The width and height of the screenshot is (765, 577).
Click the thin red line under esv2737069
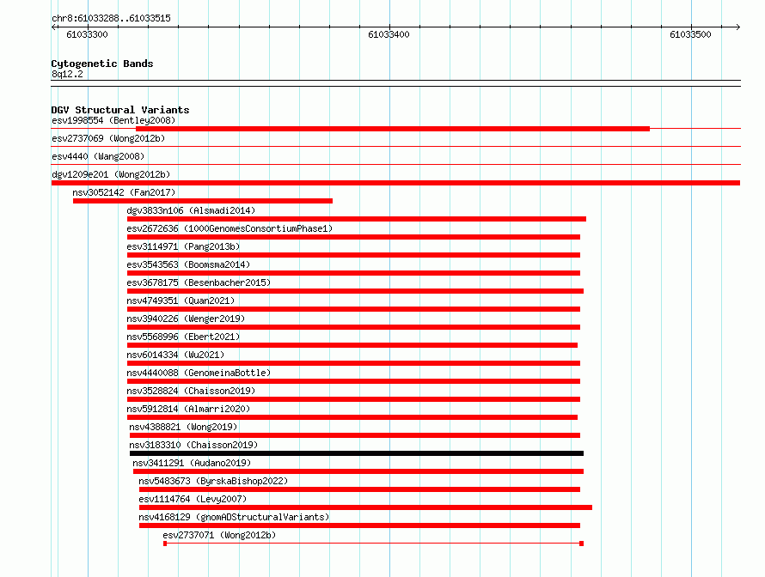[x=395, y=146]
